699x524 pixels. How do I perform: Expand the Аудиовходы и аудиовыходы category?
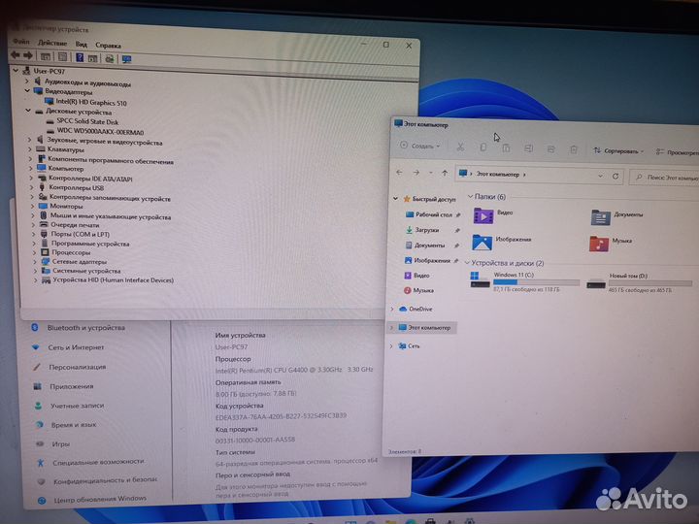pyautogui.click(x=26, y=82)
